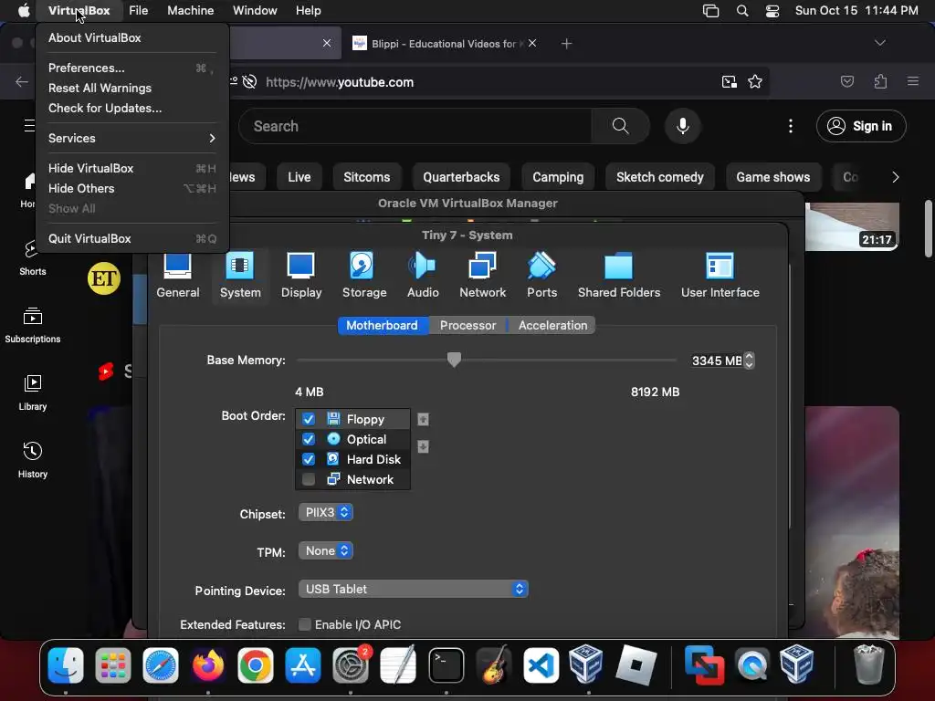Open YouTube three-dot settings menu
The height and width of the screenshot is (701, 935).
pyautogui.click(x=790, y=126)
